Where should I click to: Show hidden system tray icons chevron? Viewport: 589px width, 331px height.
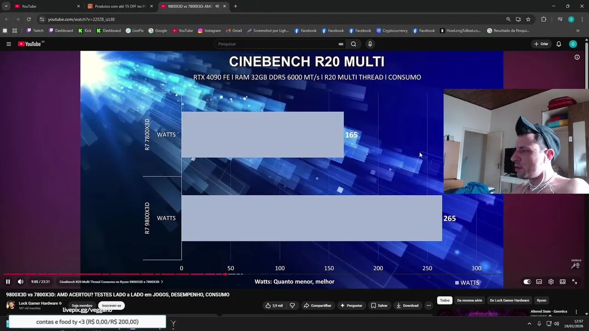[x=529, y=324]
